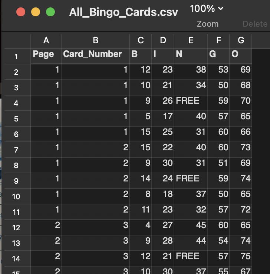The width and height of the screenshot is (270, 274).
Task: Select the column E header
Action: coord(191,40)
